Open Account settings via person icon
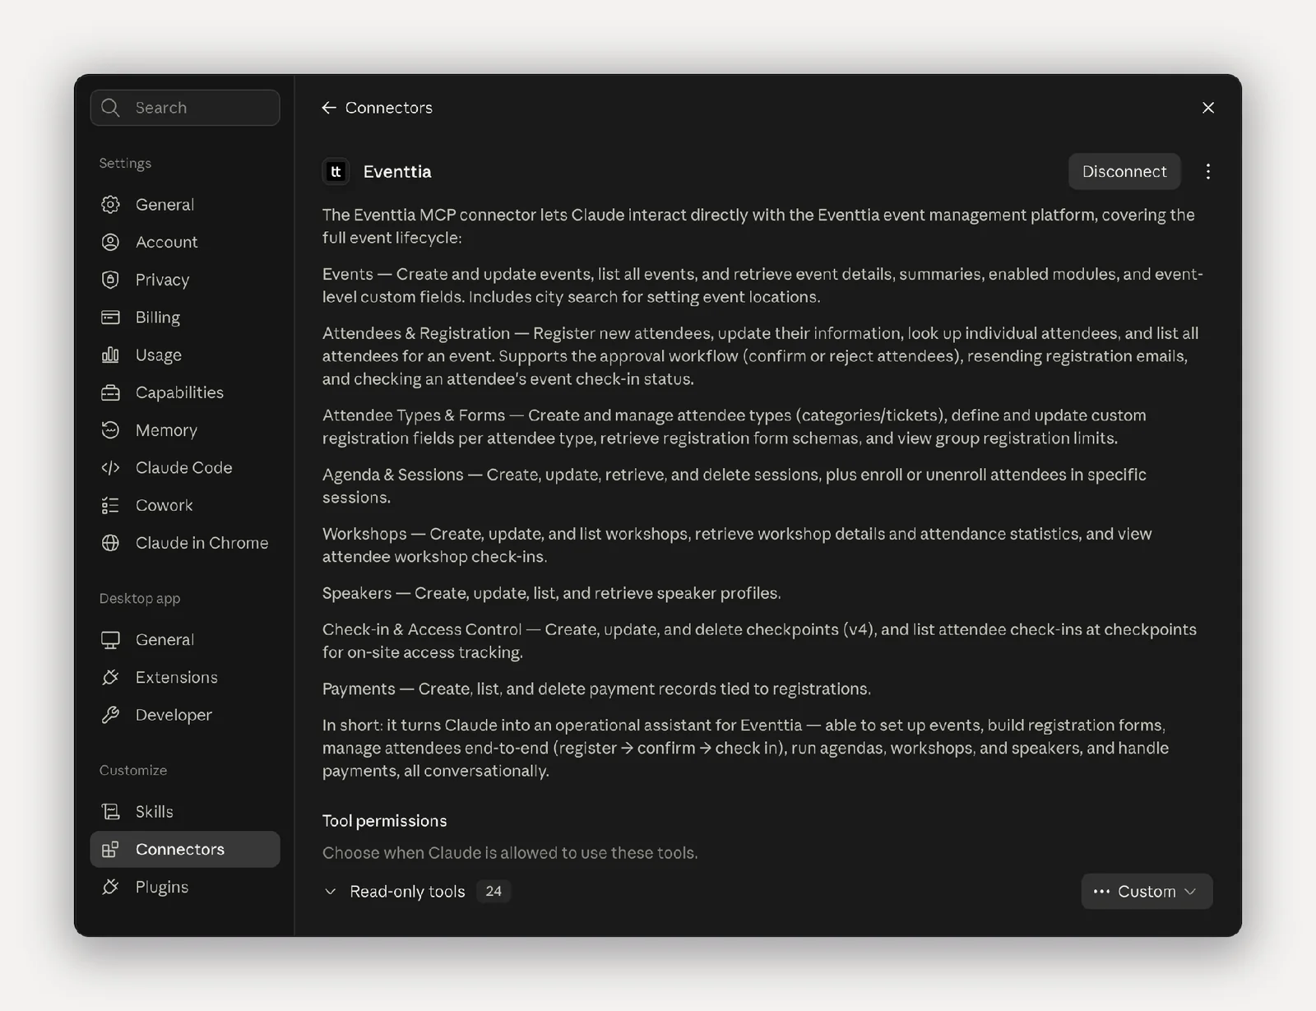 pyautogui.click(x=110, y=242)
